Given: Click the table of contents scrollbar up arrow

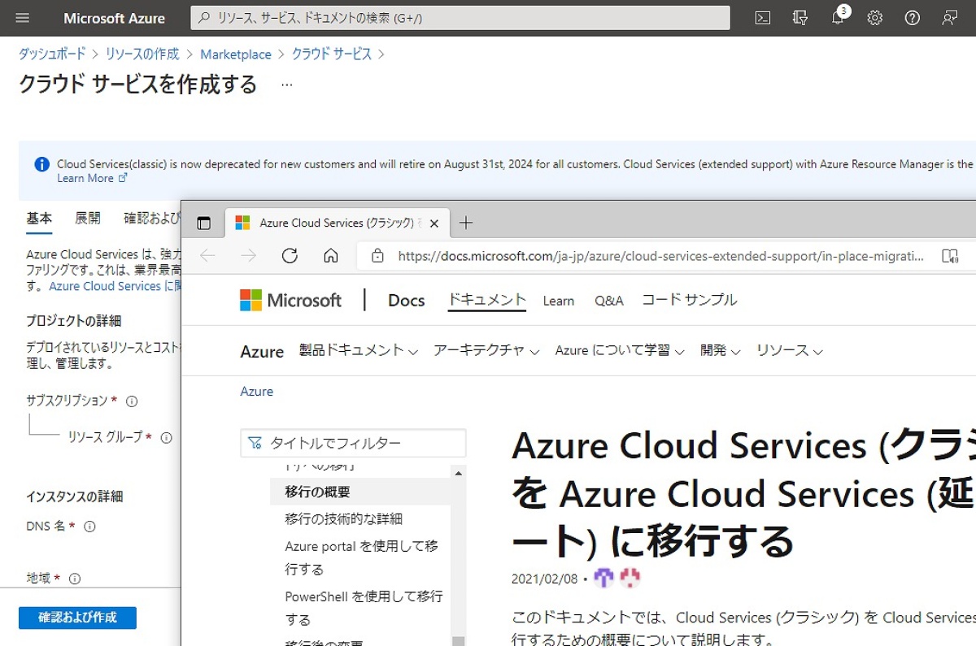Looking at the screenshot, I should 459,473.
